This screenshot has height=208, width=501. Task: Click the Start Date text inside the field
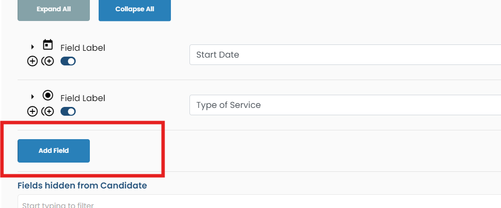click(x=218, y=55)
